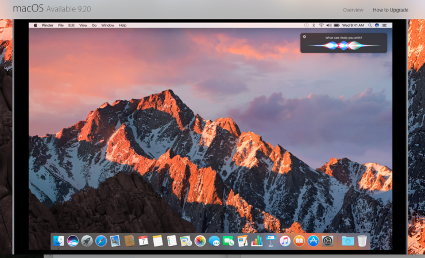The image size is (425, 258).
Task: Open the File menu
Action: (x=61, y=25)
